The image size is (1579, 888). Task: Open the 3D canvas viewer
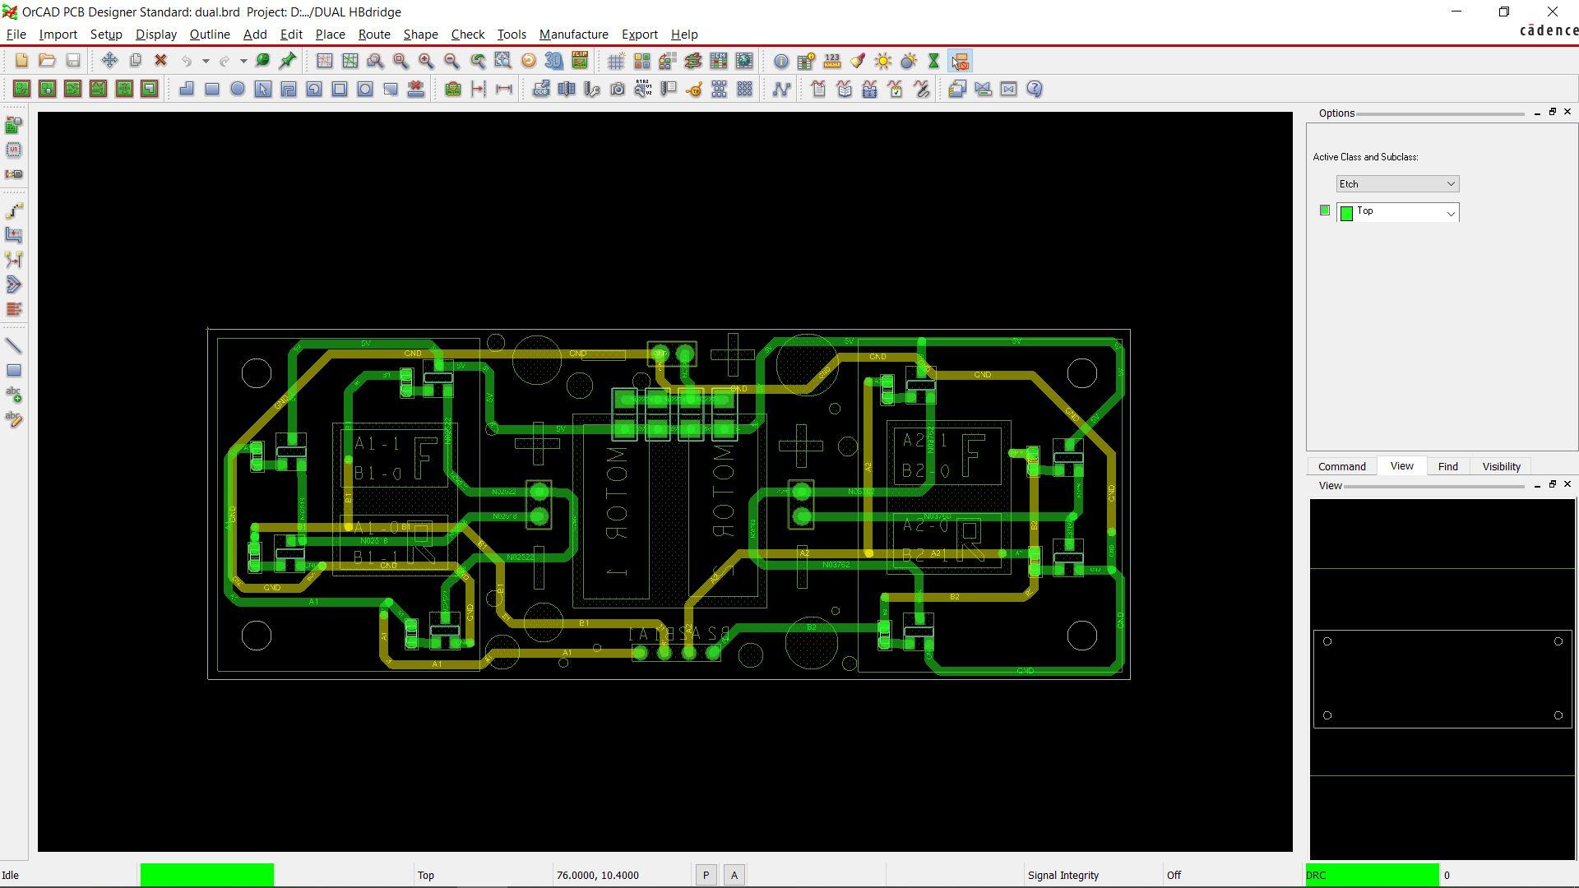(554, 61)
